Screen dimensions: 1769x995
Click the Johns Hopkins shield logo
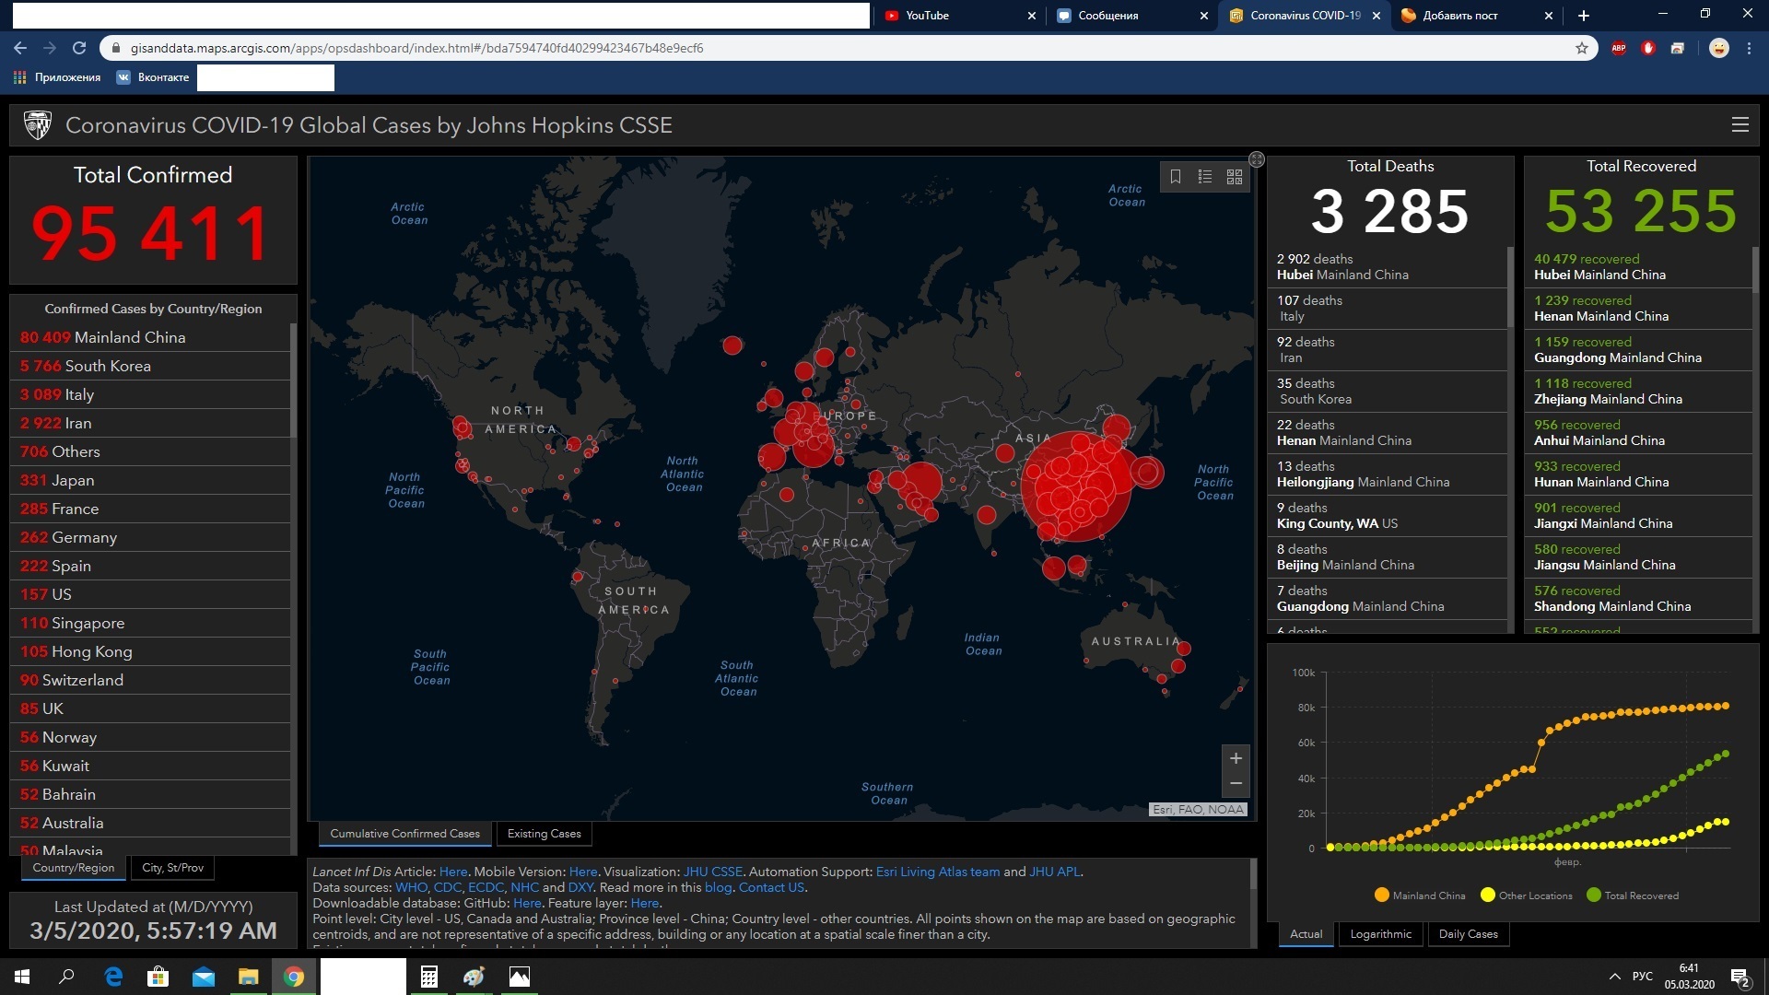pos(38,125)
